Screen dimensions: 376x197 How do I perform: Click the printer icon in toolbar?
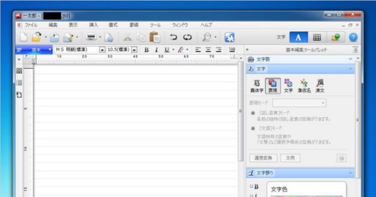(x=91, y=37)
